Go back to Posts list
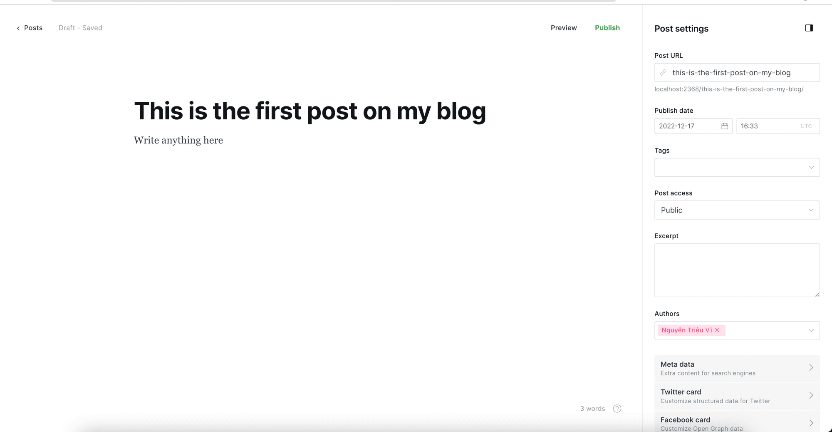The height and width of the screenshot is (432, 832). 30,28
